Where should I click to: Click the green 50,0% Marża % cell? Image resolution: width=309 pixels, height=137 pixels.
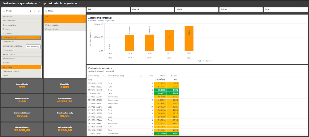(173, 93)
